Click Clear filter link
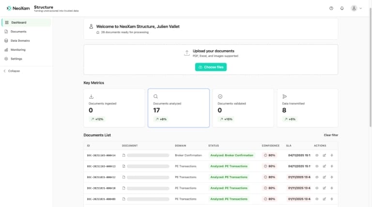 pyautogui.click(x=331, y=135)
